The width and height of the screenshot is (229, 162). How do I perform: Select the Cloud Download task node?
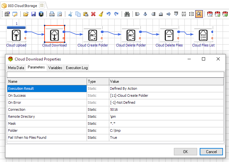tap(54, 35)
